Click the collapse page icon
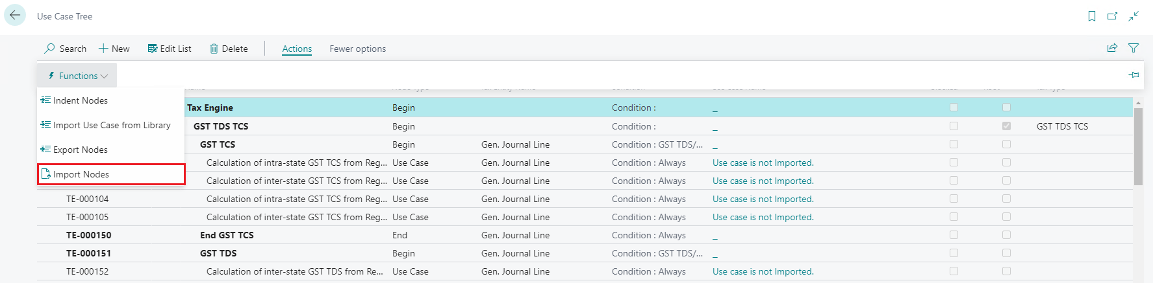The width and height of the screenshot is (1153, 283). pyautogui.click(x=1134, y=16)
